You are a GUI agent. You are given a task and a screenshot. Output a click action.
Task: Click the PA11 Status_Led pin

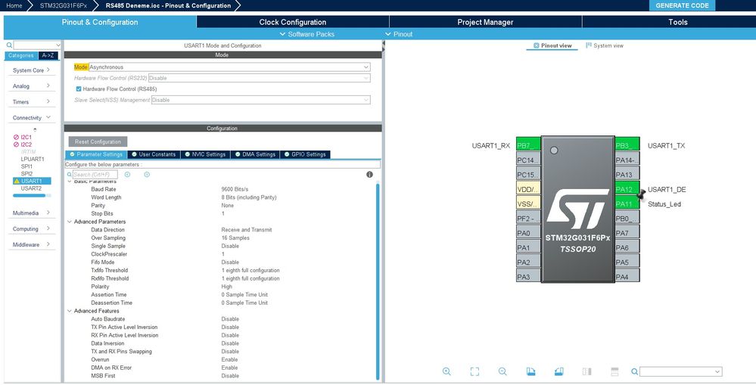627,204
